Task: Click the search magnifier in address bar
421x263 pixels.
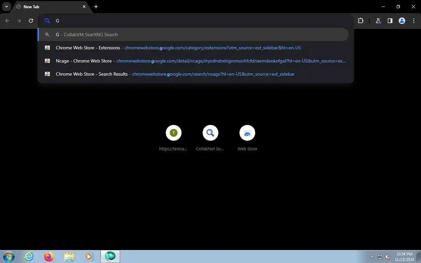Action: point(47,21)
